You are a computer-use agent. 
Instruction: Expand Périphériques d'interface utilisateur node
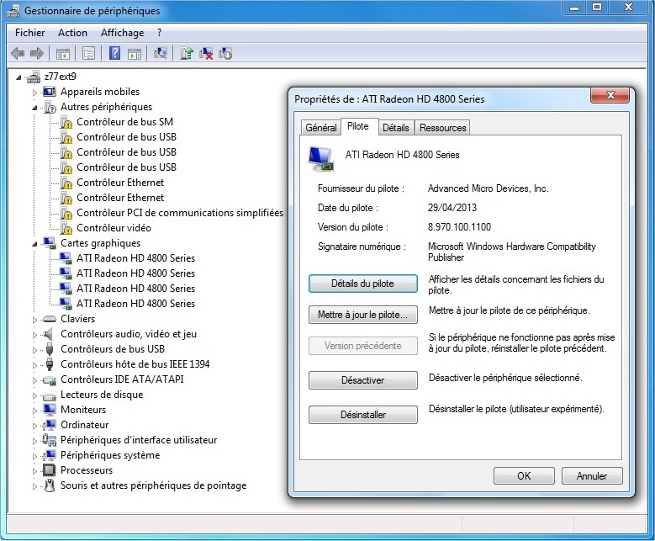tap(34, 441)
